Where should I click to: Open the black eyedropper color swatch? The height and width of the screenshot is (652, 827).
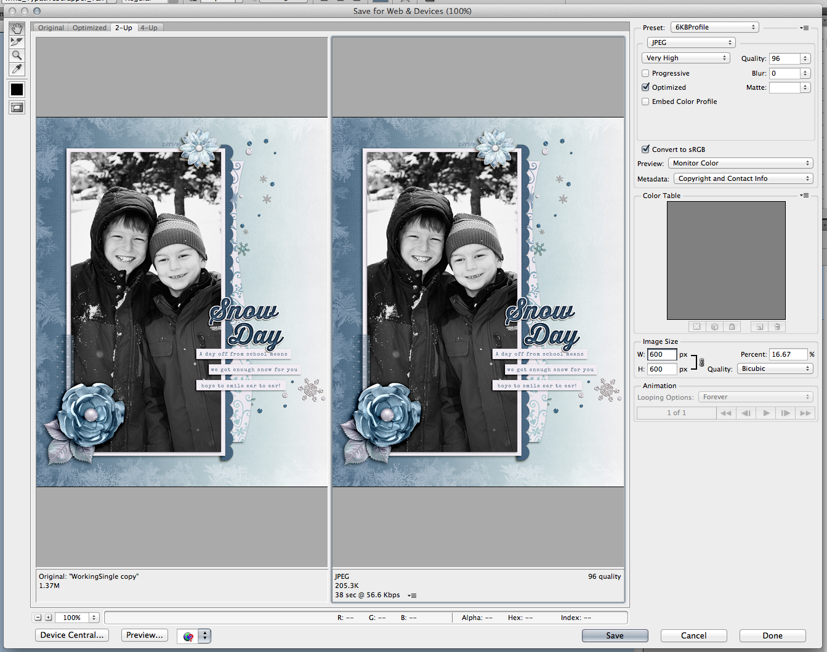click(17, 90)
